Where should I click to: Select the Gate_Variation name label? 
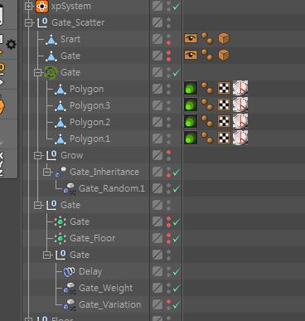pos(110,304)
